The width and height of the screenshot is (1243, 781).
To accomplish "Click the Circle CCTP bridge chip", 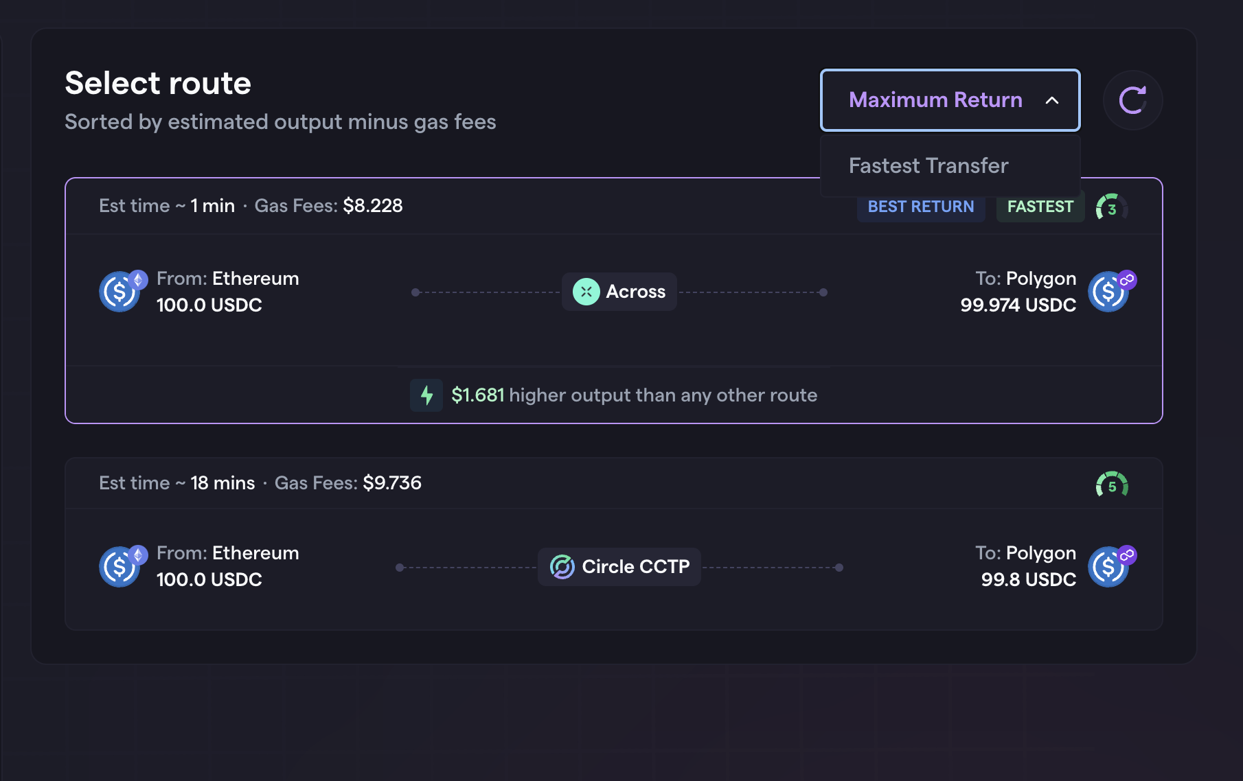I will [x=619, y=567].
